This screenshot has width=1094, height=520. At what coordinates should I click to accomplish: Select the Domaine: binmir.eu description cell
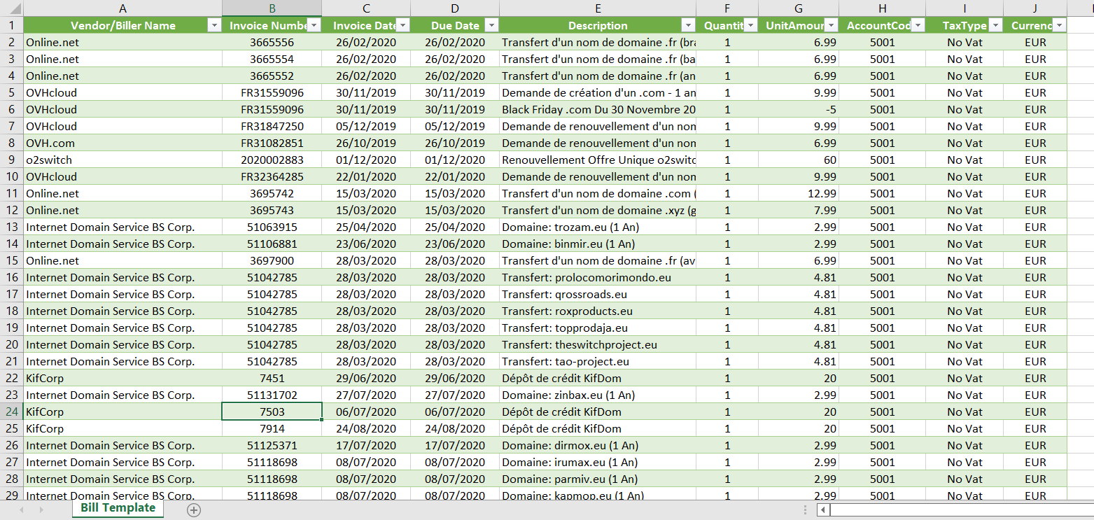tap(598, 244)
